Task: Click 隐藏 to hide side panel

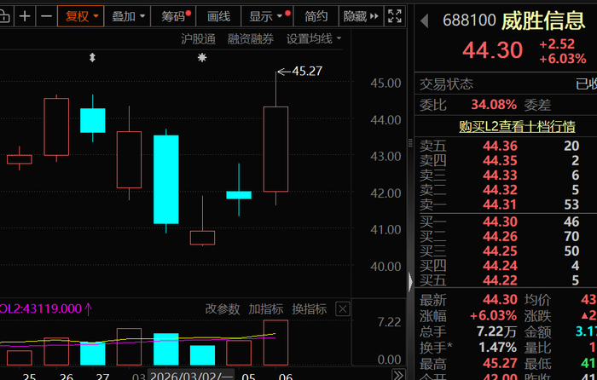Action: (x=361, y=16)
